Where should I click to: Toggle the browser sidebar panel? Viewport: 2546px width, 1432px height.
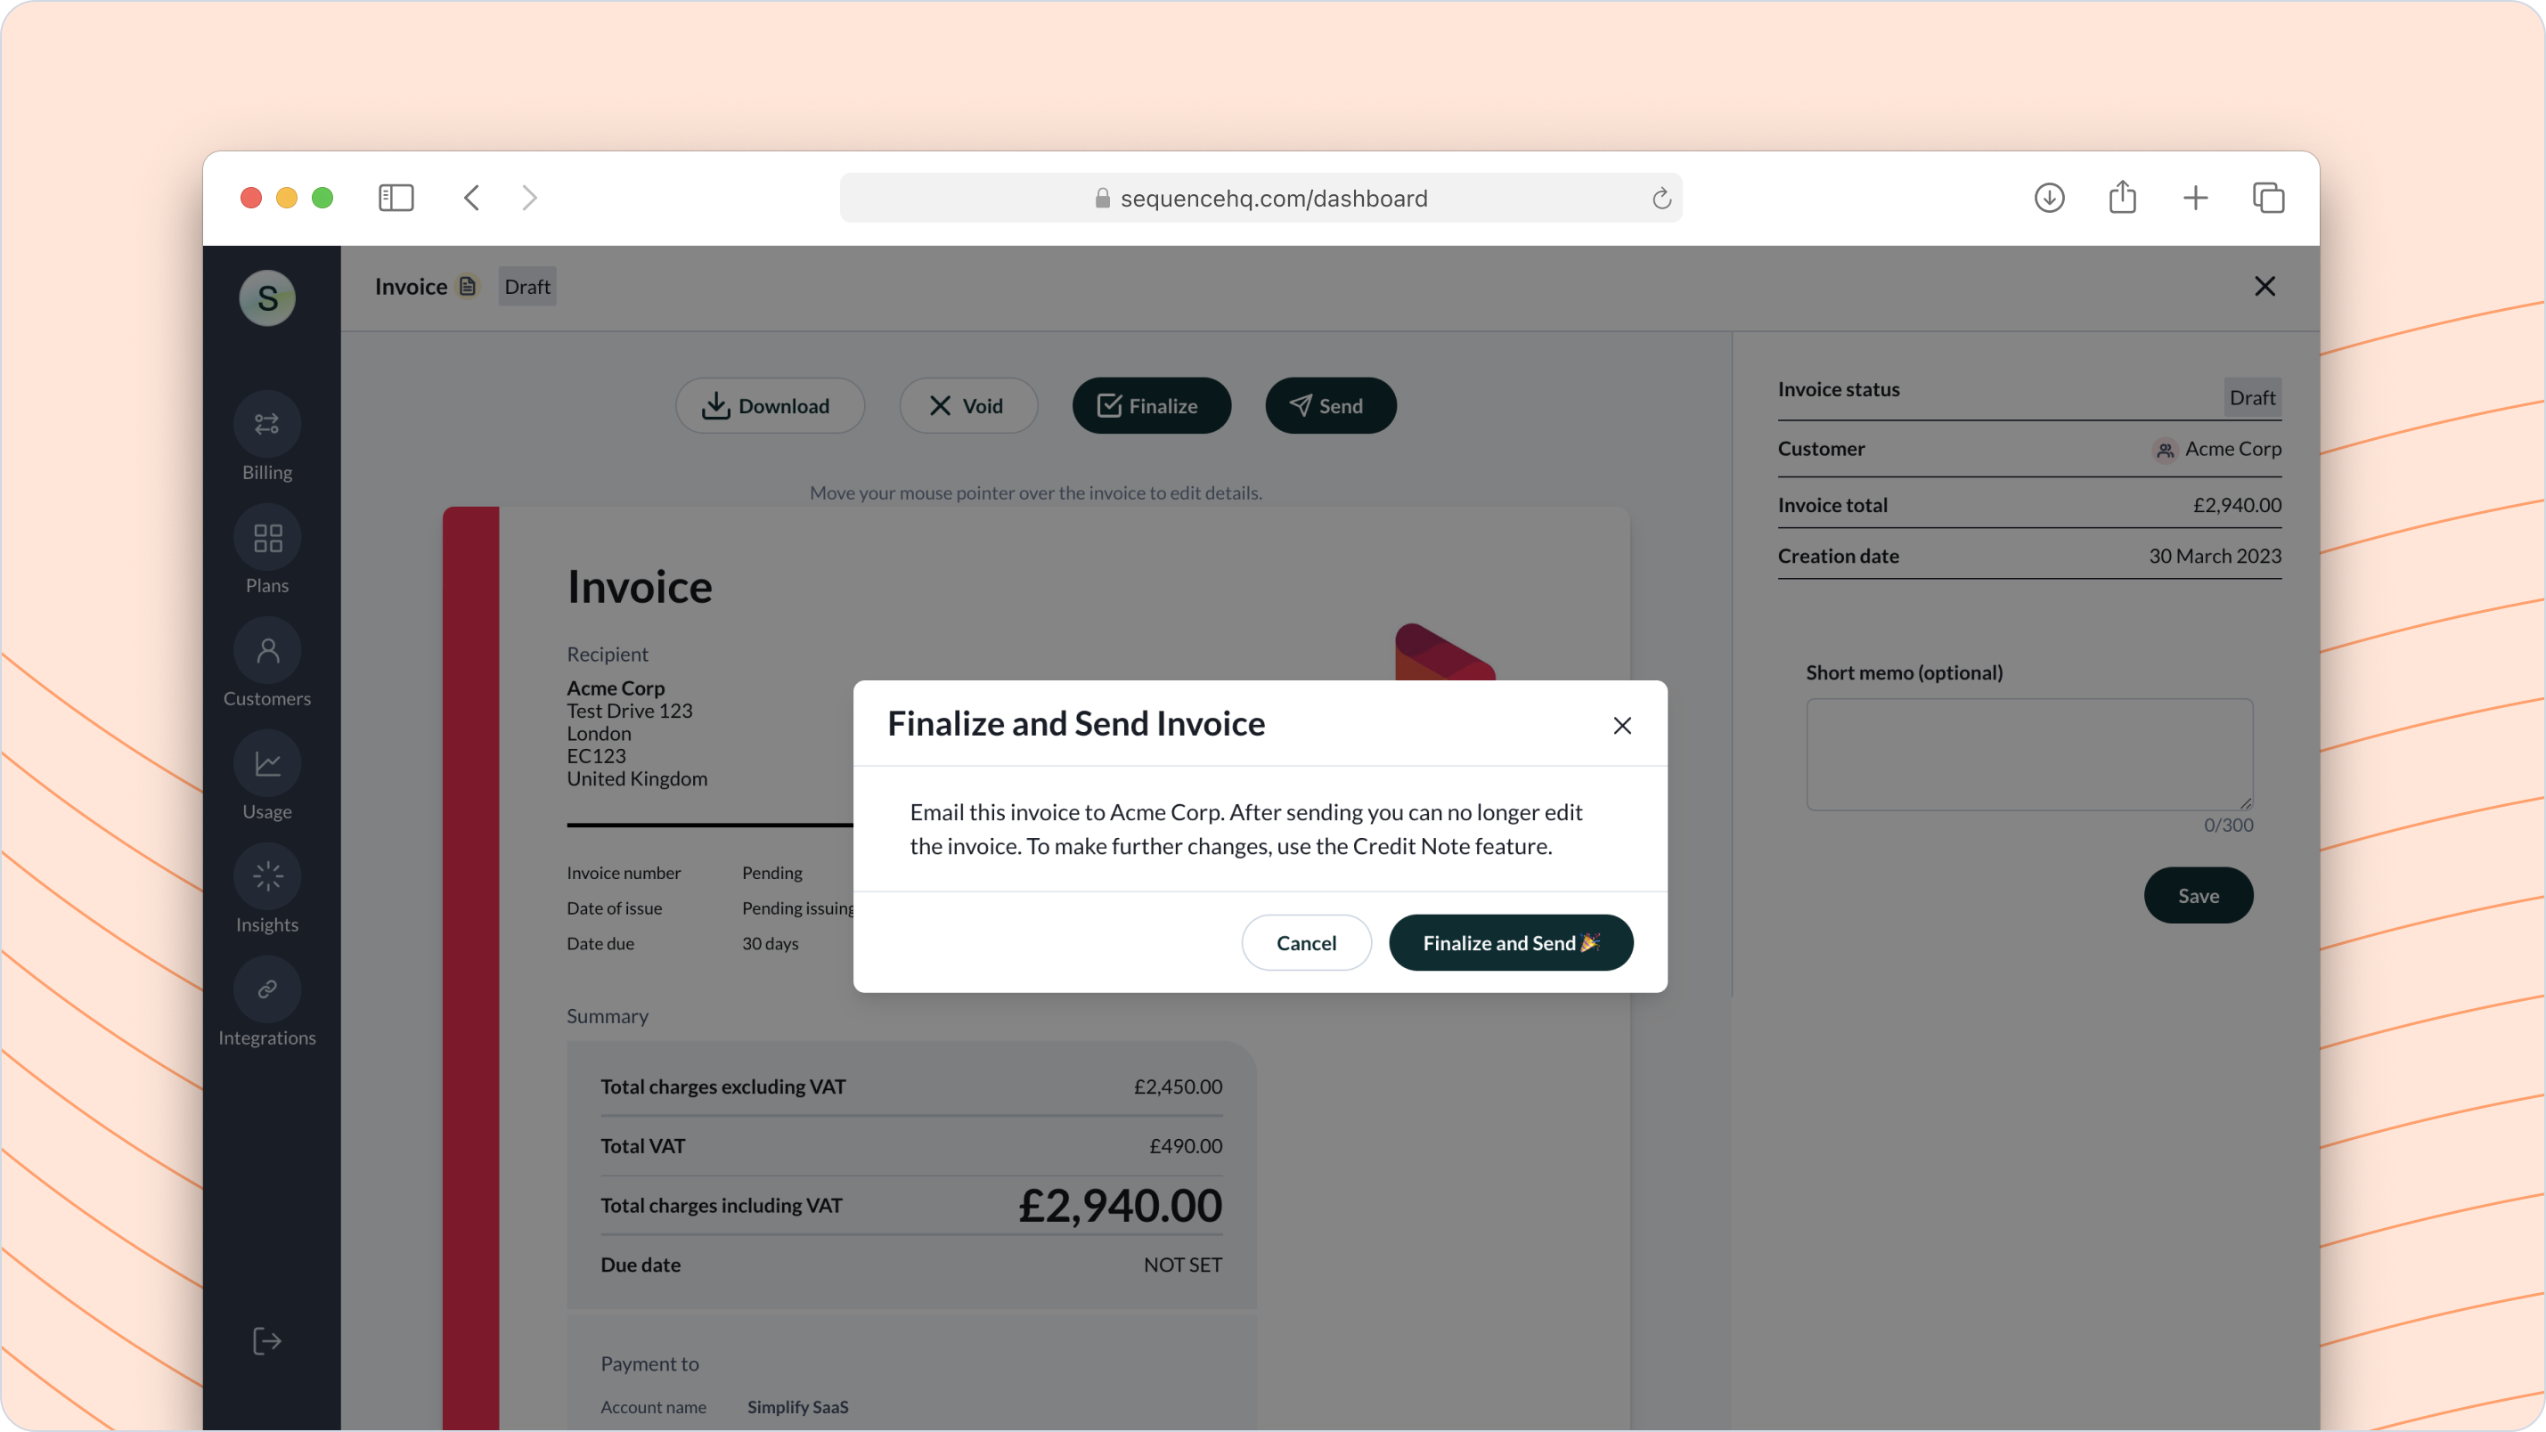pyautogui.click(x=396, y=198)
